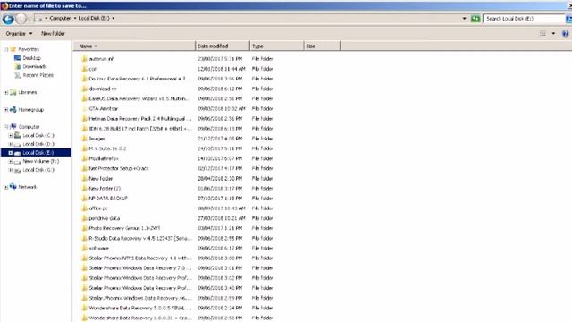Screen dimensions: 572x322
Task: Open the Help question mark icon
Action: click(565, 34)
